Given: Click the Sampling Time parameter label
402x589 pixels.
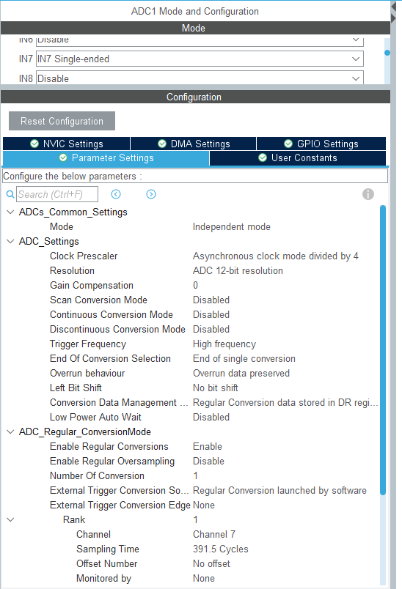Looking at the screenshot, I should click(108, 549).
